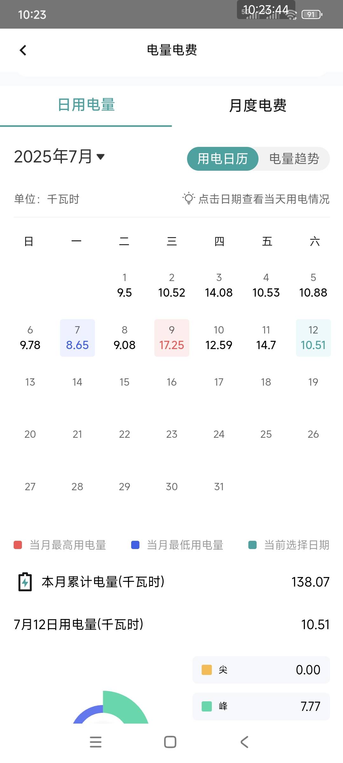This screenshot has width=343, height=763.
Task: Tap 单位: 千瓦时 unit label
Action: pyautogui.click(x=47, y=199)
